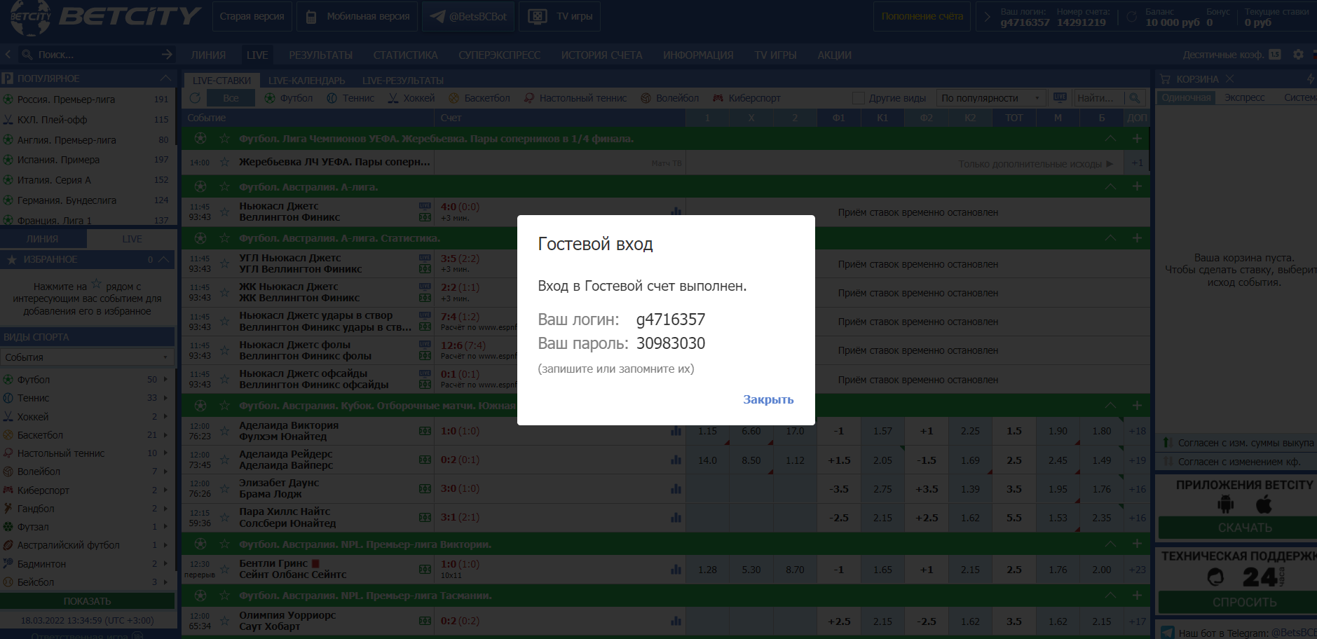
Task: Click the lightning quick-bet icon in Корзина
Action: [x=1311, y=79]
